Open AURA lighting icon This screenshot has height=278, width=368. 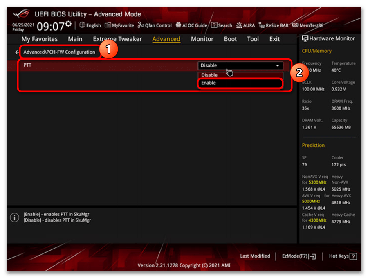point(239,25)
